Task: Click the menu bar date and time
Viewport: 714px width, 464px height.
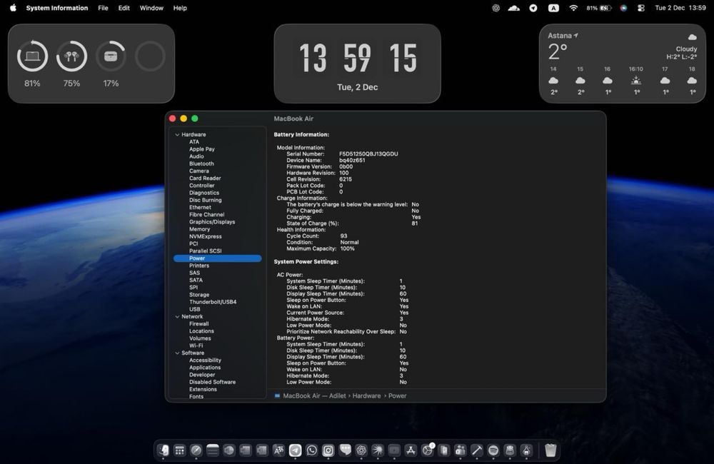Action: 680,8
